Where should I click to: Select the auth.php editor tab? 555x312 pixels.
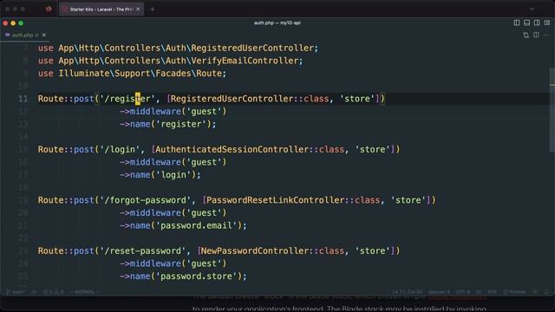25,35
